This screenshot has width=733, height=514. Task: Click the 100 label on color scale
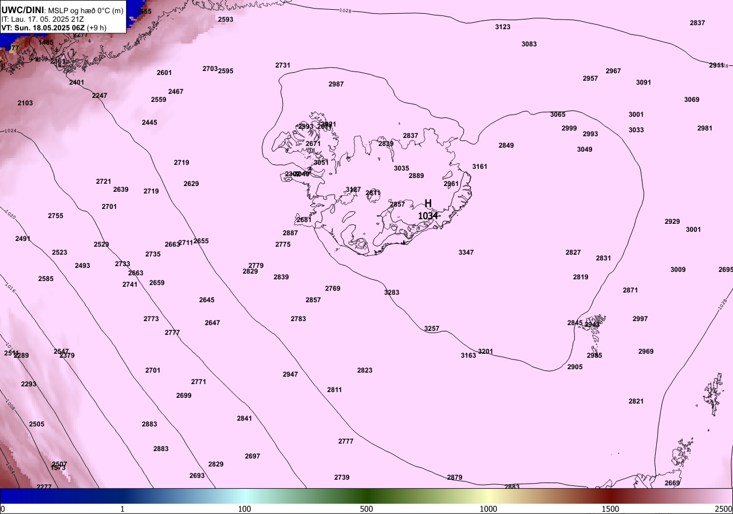coord(245,509)
